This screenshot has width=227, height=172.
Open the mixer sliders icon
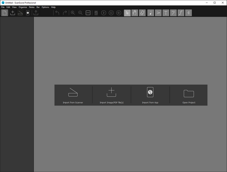(x=96, y=13)
